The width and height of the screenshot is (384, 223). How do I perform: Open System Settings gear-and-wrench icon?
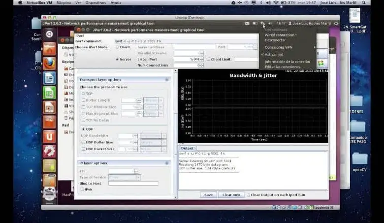tap(49, 151)
